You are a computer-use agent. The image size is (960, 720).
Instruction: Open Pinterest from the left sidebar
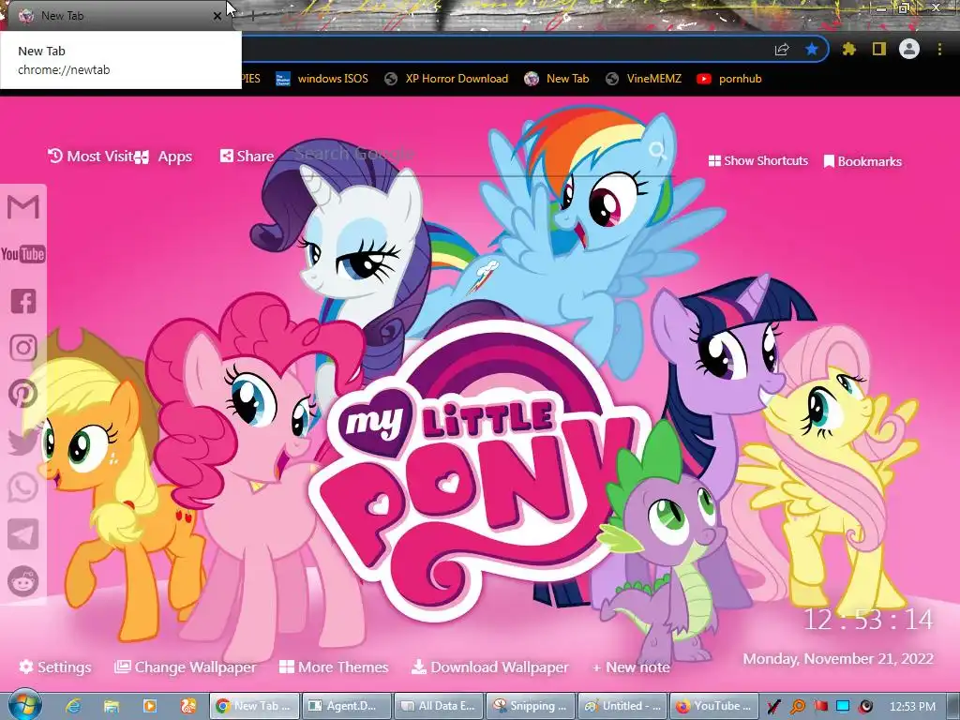click(x=23, y=394)
